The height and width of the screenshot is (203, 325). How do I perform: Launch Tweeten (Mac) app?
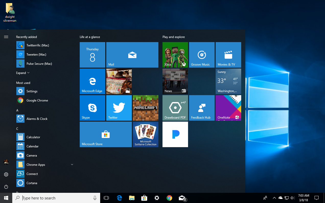[45, 55]
